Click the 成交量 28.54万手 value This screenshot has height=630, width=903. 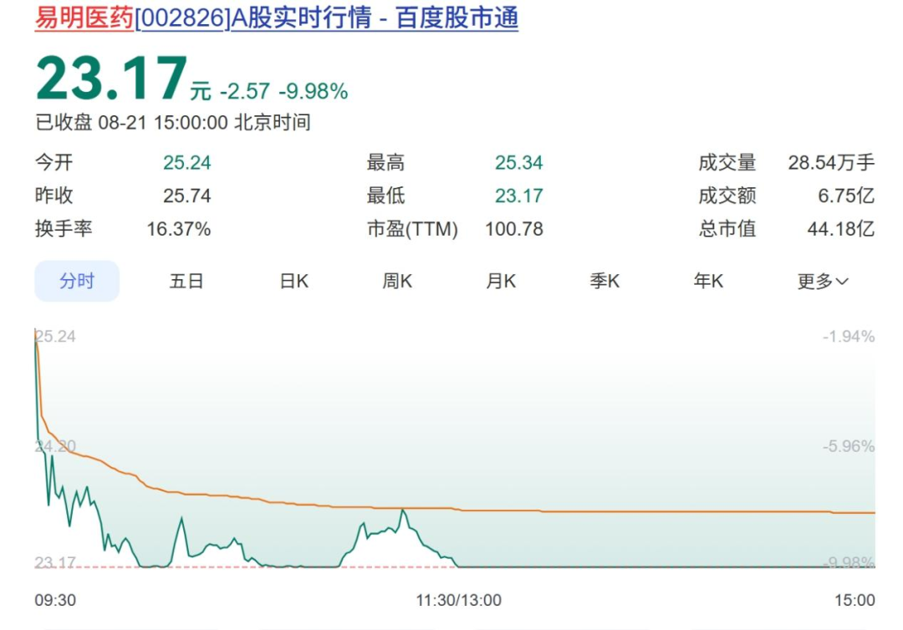831,163
